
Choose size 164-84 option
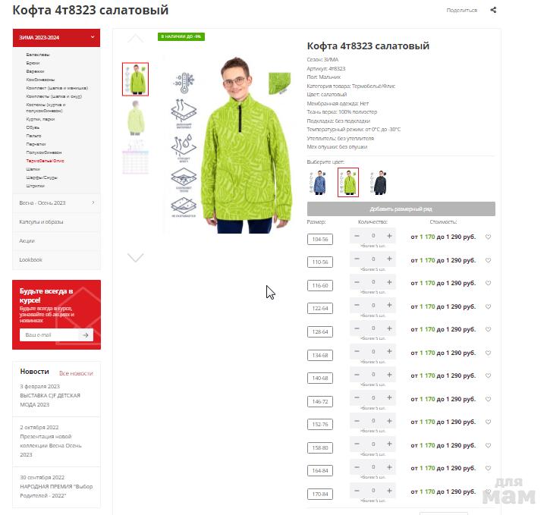coord(320,471)
